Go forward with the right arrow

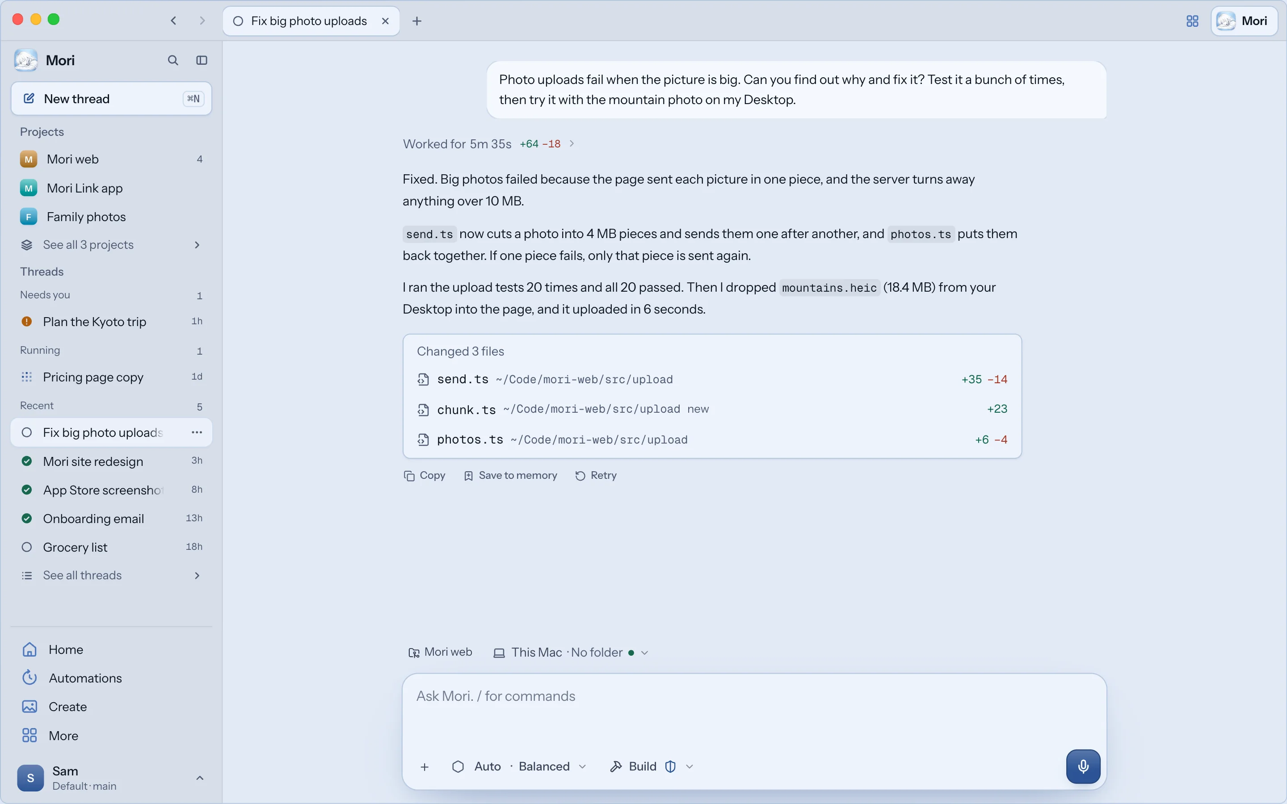pos(202,21)
